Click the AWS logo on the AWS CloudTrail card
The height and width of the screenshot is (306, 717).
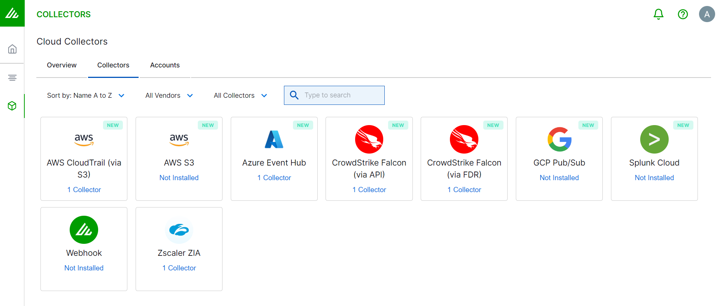tap(84, 140)
